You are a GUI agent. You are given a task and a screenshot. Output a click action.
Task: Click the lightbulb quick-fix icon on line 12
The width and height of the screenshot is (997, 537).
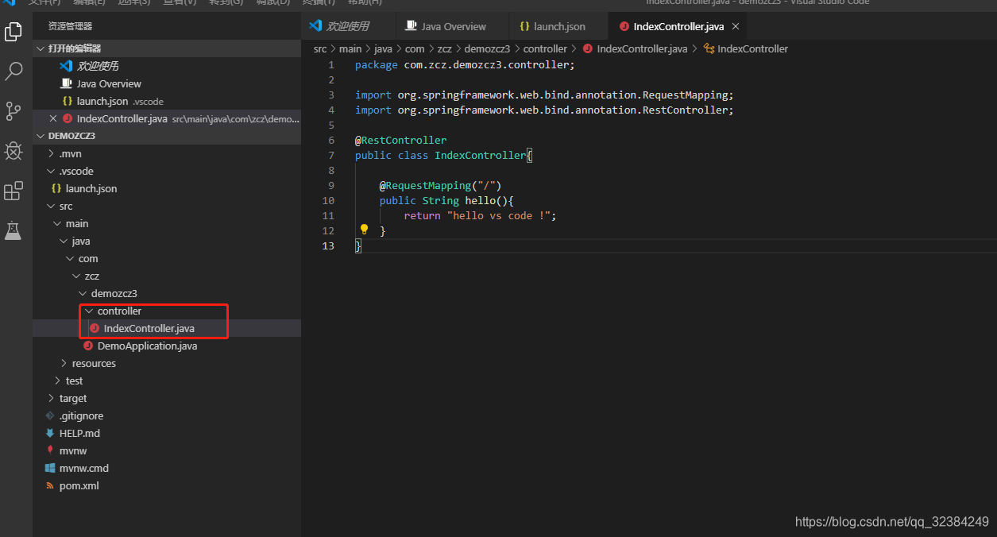[x=364, y=230]
